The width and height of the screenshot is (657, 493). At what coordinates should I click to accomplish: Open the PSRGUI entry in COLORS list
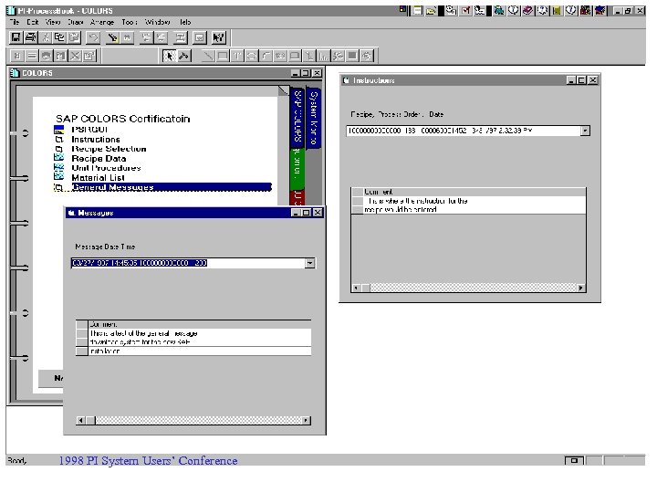click(89, 130)
